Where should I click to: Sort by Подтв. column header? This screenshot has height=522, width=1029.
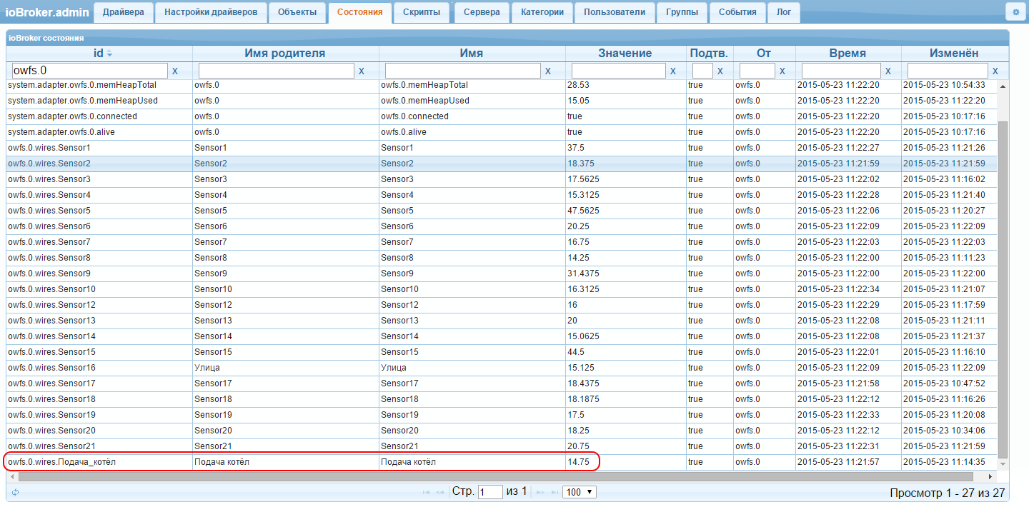pos(709,53)
